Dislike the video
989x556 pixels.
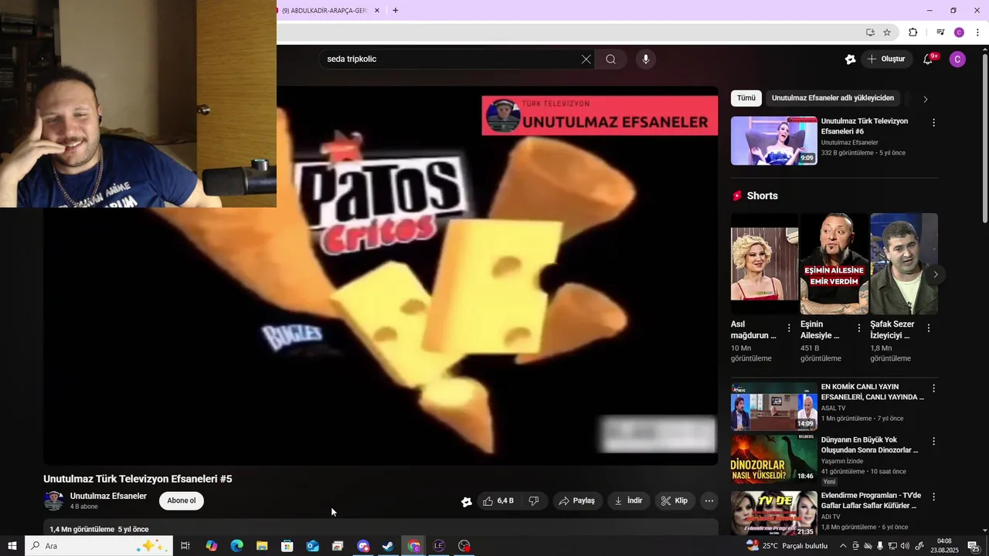[534, 501]
